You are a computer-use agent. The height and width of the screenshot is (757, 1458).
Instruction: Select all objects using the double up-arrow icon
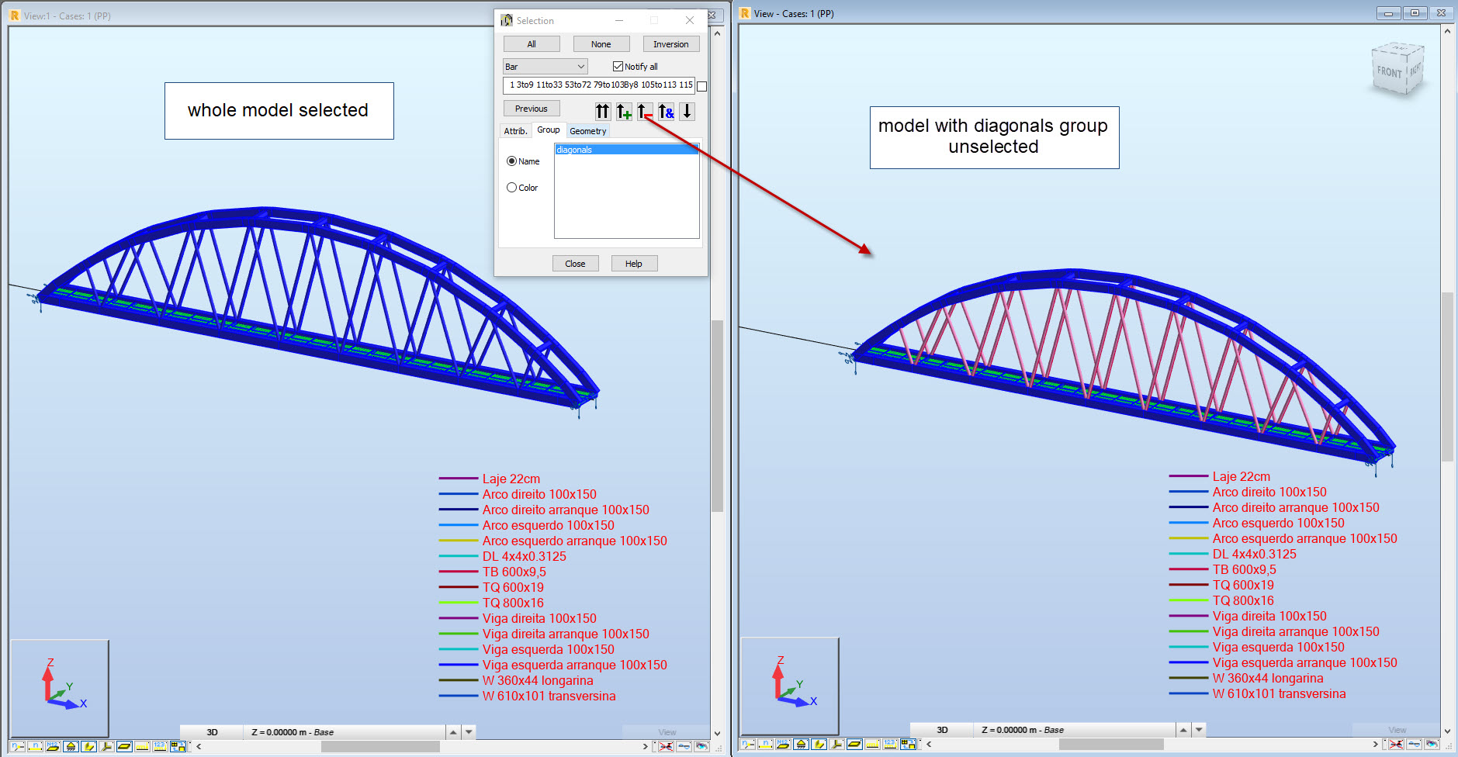coord(603,112)
